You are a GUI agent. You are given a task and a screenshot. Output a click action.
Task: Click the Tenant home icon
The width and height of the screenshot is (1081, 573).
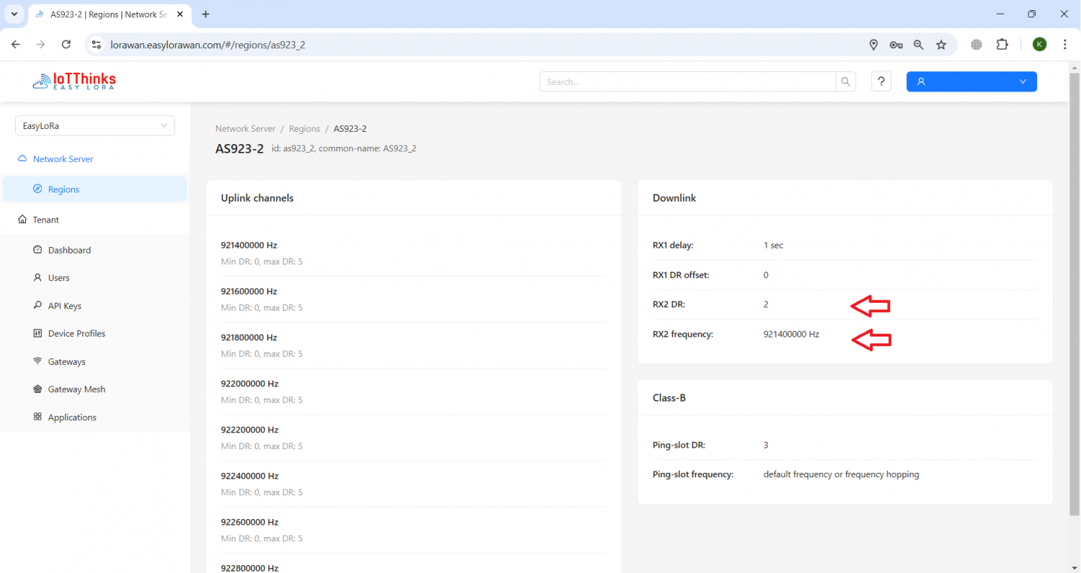coord(24,219)
